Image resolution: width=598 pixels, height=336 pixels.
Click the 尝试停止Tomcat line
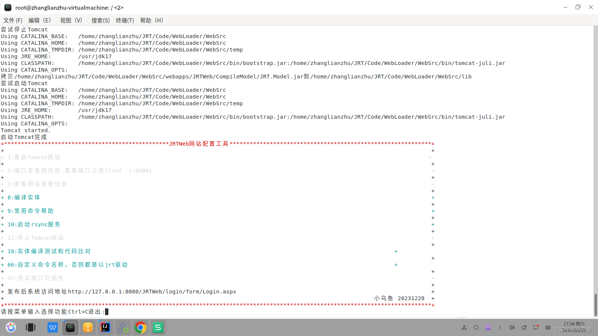point(24,29)
